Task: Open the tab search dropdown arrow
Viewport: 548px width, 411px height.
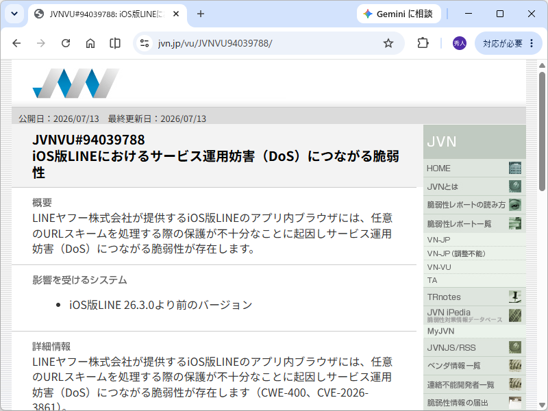Action: click(14, 14)
